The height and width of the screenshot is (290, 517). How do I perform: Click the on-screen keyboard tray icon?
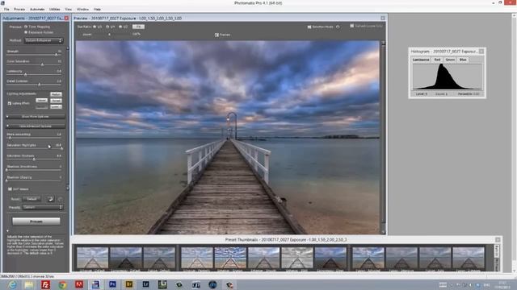coord(443,284)
